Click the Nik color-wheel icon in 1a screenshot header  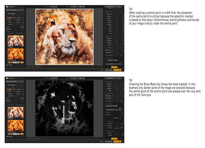(119, 7)
